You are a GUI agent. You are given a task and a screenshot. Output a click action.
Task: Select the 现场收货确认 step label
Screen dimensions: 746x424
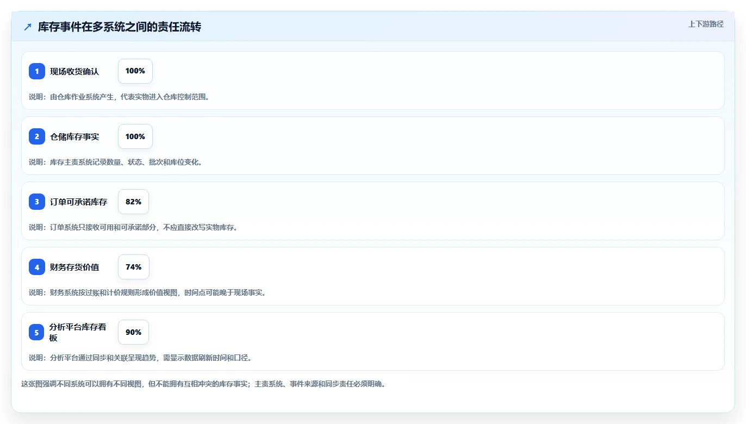[74, 71]
